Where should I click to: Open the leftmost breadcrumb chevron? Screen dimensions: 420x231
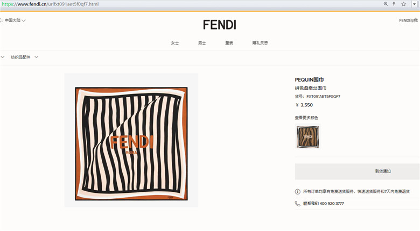[2, 57]
